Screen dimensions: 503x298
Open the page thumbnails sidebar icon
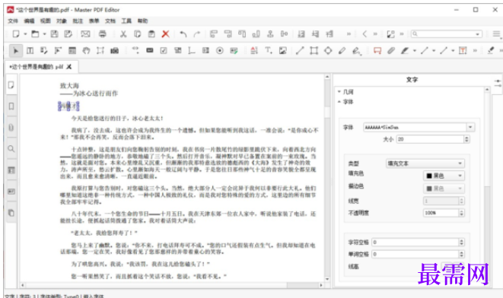point(11,85)
